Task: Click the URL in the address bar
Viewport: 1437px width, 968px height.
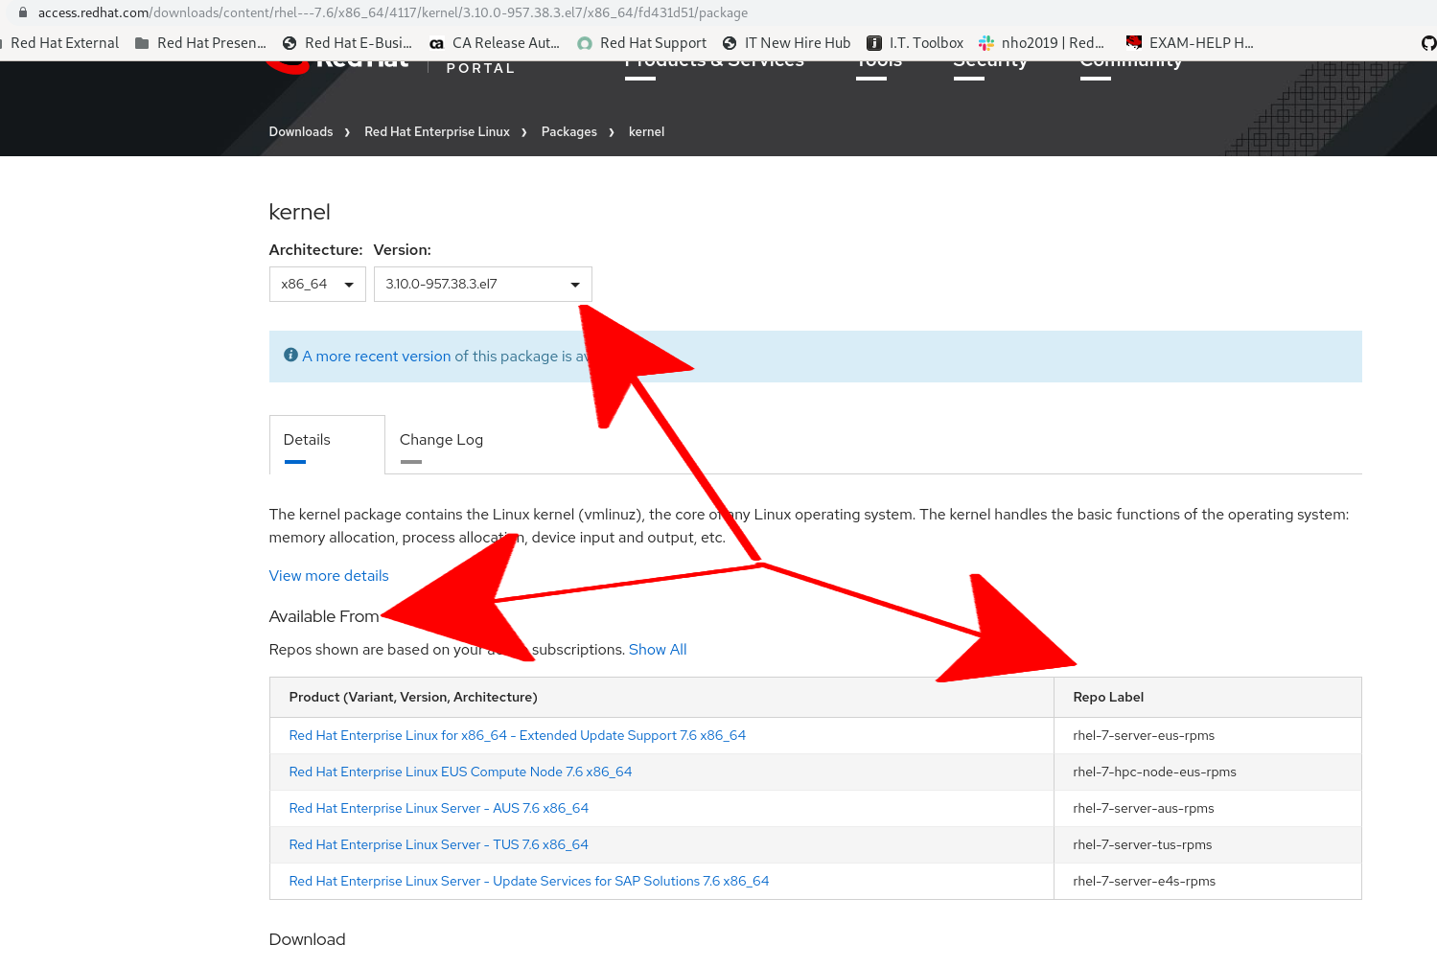Action: pos(393,12)
